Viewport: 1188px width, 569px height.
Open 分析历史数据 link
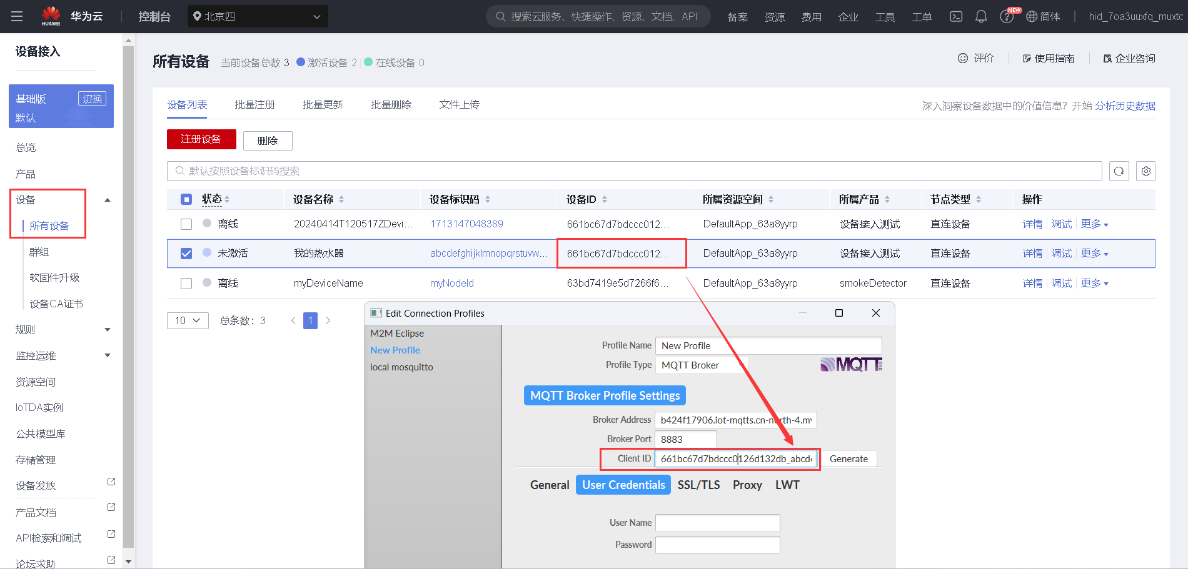pyautogui.click(x=1125, y=106)
